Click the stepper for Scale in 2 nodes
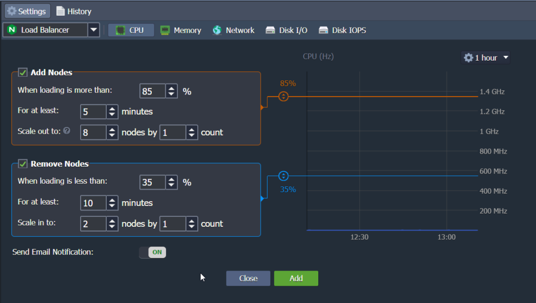The image size is (536, 303). [112, 224]
